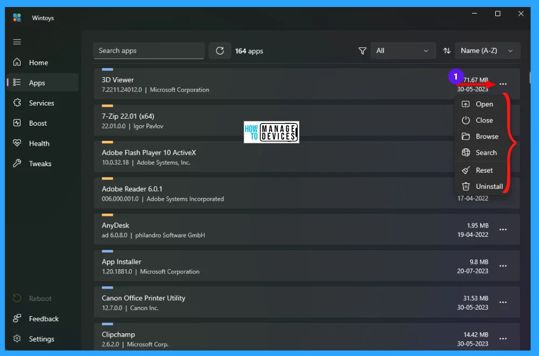Click the Reboot option
Screen dimensions: 539x356
pyautogui.click(x=43, y=298)
